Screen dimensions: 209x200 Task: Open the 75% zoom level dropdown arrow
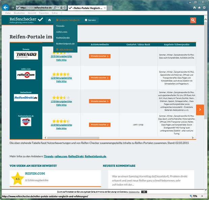point(202,196)
